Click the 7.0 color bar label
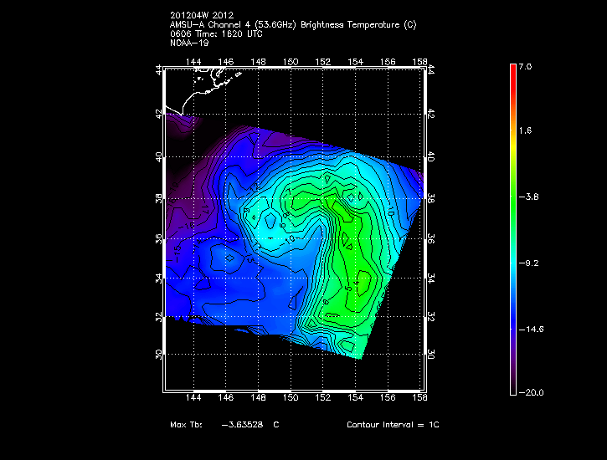Image resolution: width=607 pixels, height=460 pixels. coord(524,66)
